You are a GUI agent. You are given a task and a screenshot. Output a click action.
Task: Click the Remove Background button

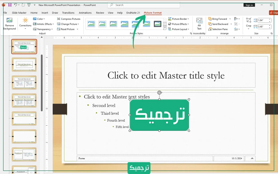9,24
